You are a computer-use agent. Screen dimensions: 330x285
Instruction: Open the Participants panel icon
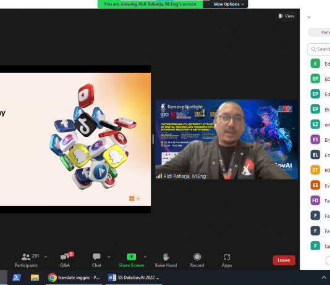pos(26,257)
